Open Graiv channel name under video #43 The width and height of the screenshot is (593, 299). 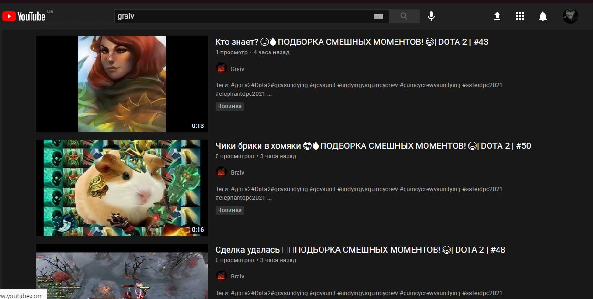(x=237, y=69)
